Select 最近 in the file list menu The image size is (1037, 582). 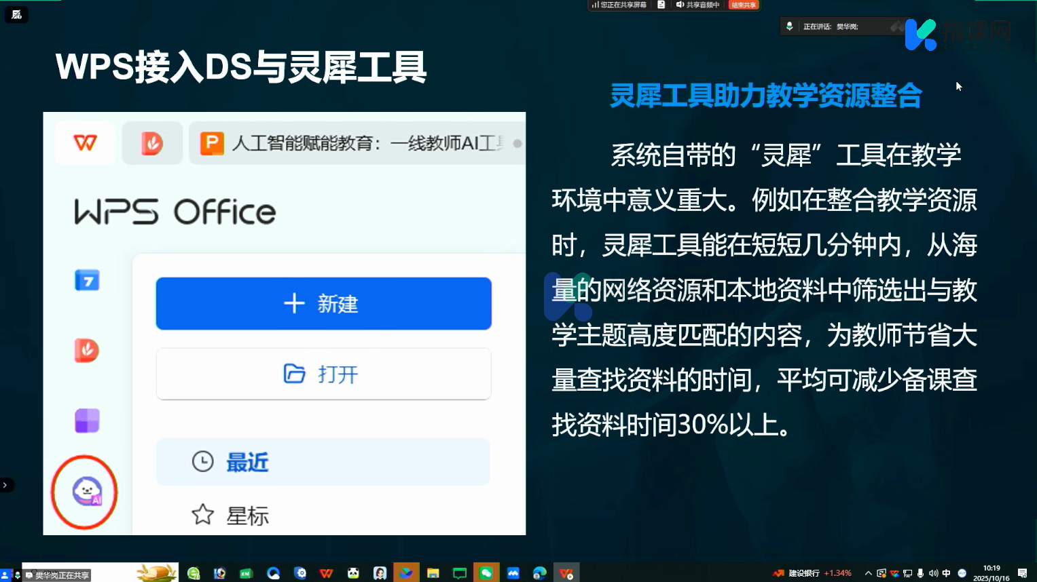[323, 462]
